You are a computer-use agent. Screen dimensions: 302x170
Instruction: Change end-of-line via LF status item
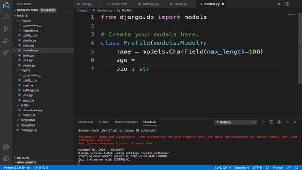click(268, 168)
